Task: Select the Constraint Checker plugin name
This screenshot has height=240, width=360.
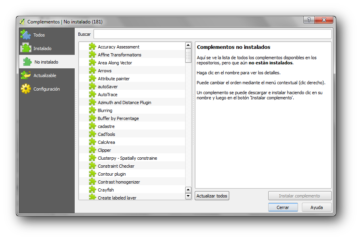Action: [x=116, y=166]
